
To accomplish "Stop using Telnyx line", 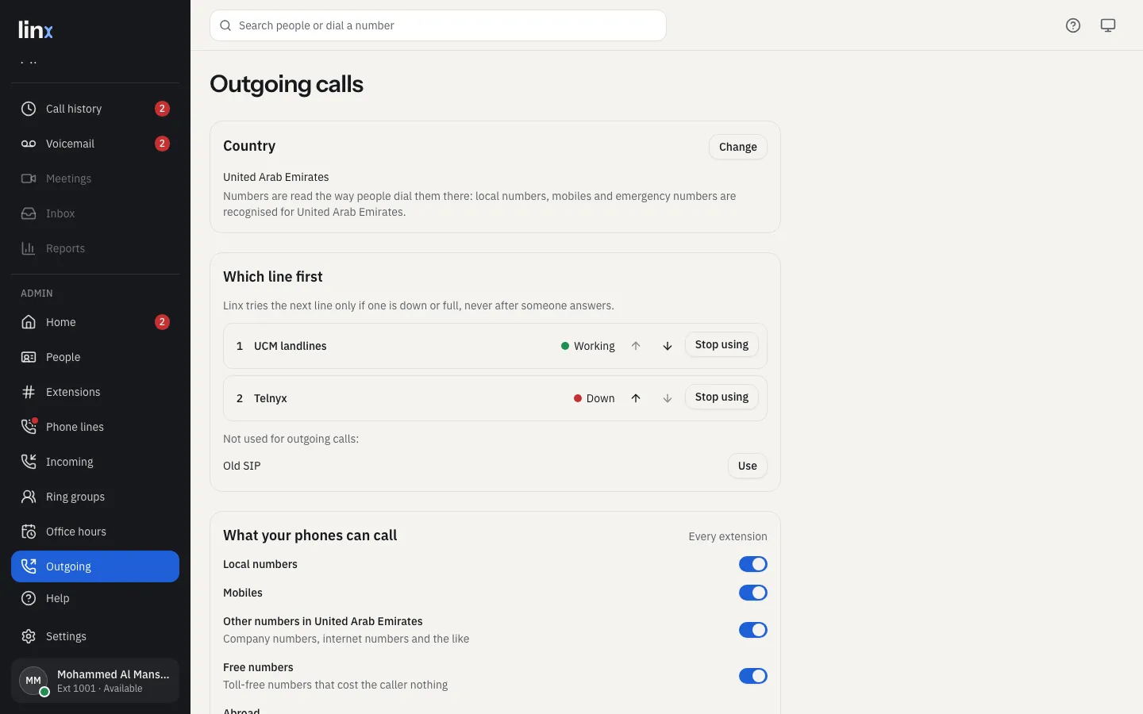I will click(722, 397).
